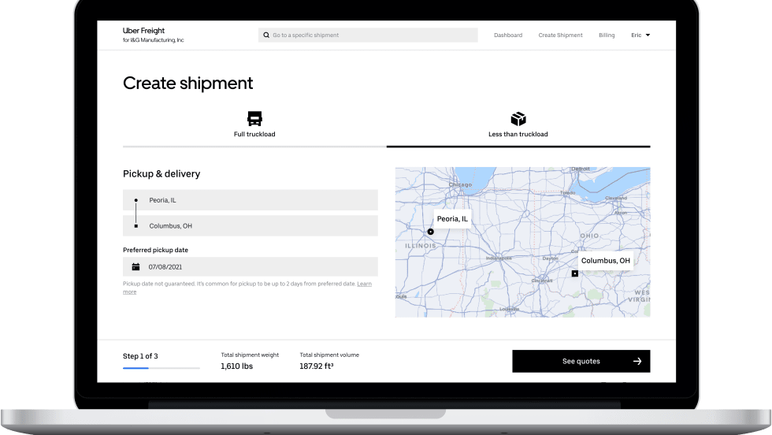This screenshot has height=435, width=772.
Task: Follow the Learn more link
Action: [x=364, y=284]
